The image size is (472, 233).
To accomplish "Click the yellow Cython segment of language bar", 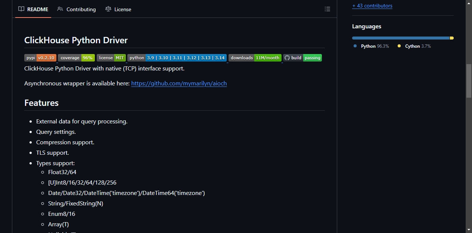I will pos(452,38).
